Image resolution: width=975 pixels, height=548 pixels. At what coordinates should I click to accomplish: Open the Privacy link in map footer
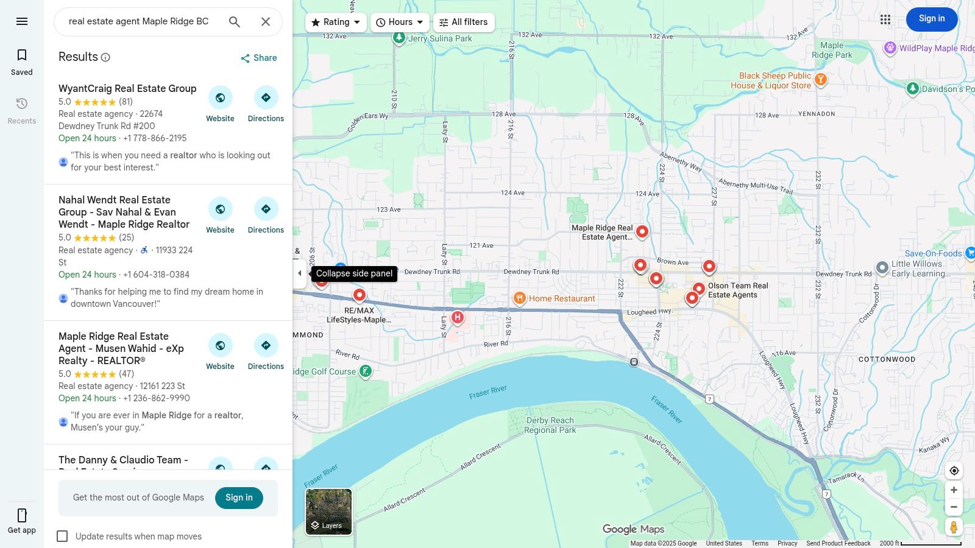tap(787, 544)
